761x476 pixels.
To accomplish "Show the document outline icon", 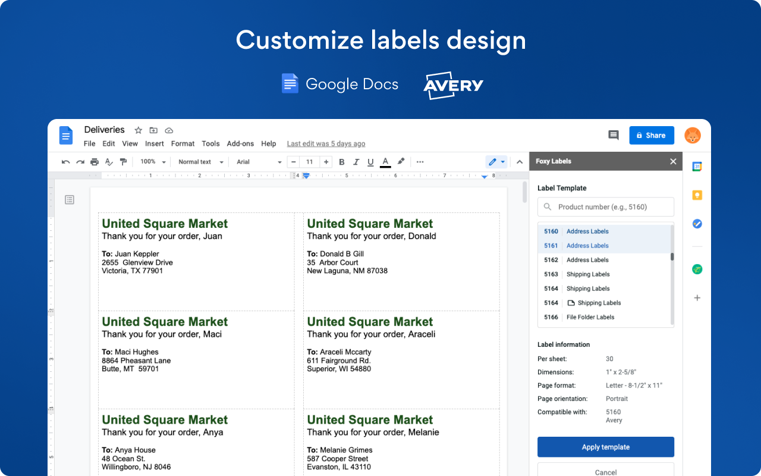I will (70, 200).
